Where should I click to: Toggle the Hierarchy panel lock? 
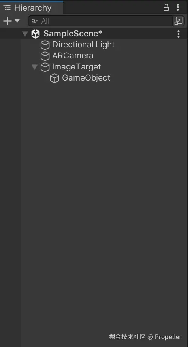pyautogui.click(x=166, y=7)
